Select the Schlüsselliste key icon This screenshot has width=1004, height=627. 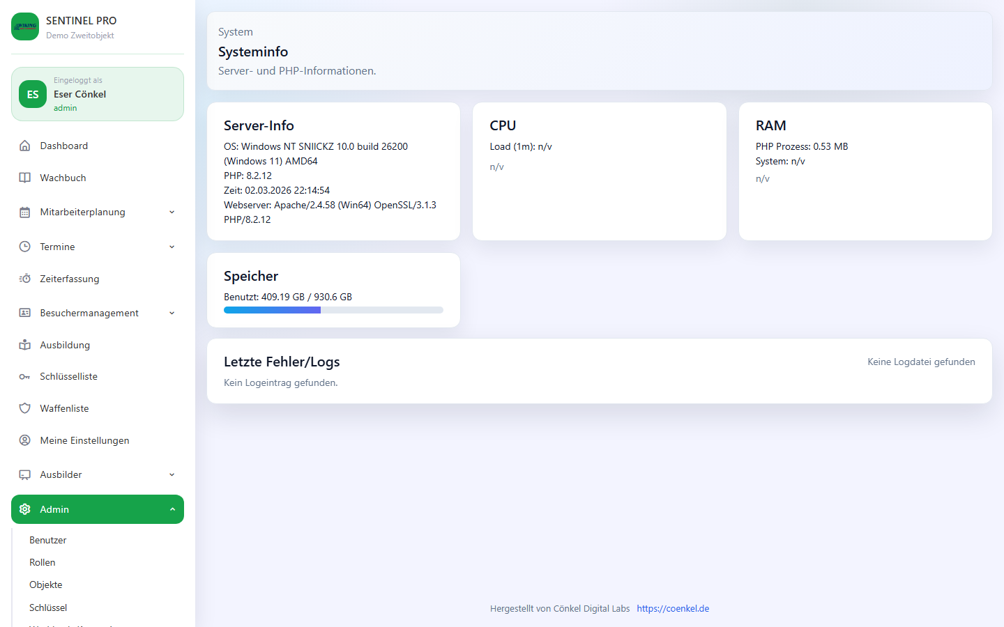pos(24,376)
